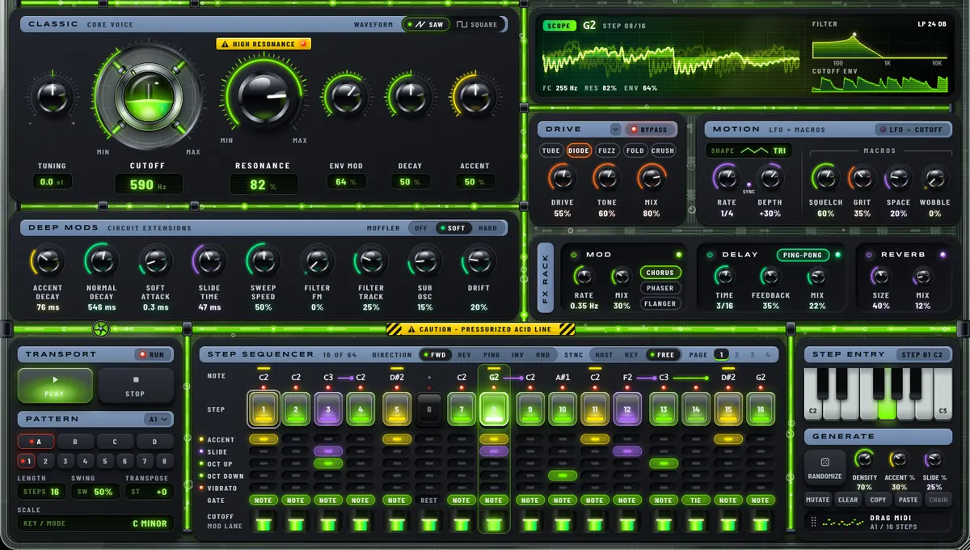Viewport: 970px width, 550px height.
Task: Toggle the REVERB effect power icon
Action: pyautogui.click(x=868, y=254)
